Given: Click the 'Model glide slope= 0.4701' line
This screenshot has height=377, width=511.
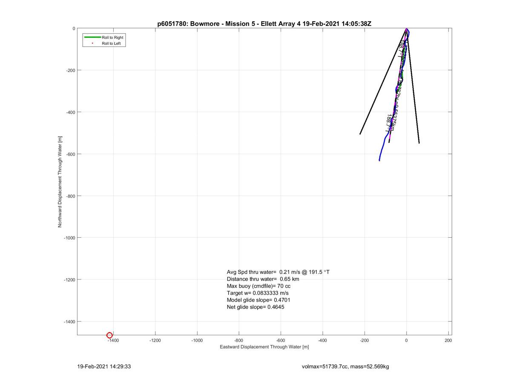Looking at the screenshot, I should click(x=258, y=300).
